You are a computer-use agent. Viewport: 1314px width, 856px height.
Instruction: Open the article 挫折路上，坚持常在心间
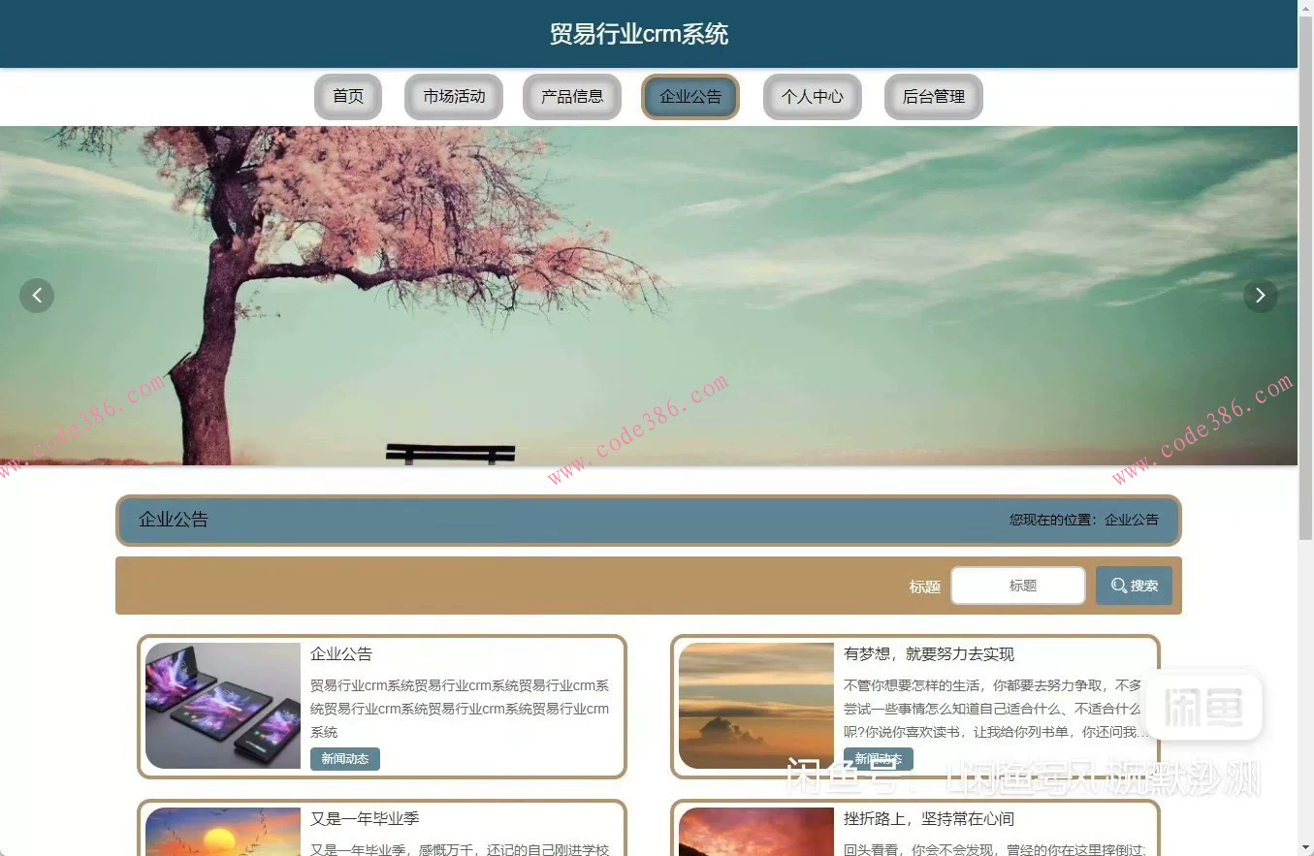pyautogui.click(x=931, y=818)
